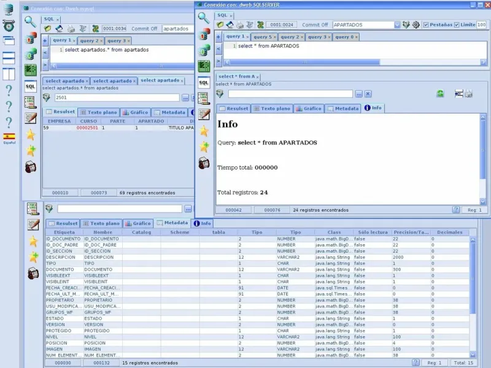This screenshot has height=368, width=491.
Task: Select the DESCRIPCION row in Metadata table
Action: pyautogui.click(x=257, y=257)
